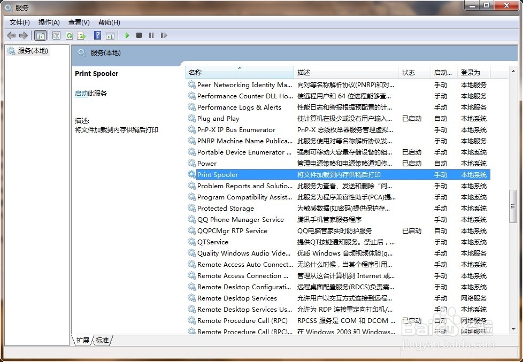This screenshot has width=523, height=362.
Task: Select Problem Reports and Solutio... service
Action: pos(245,186)
